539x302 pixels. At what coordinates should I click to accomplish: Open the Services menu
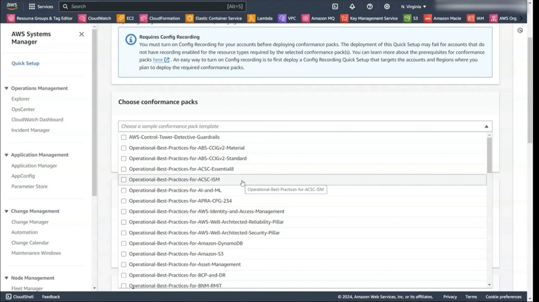(x=41, y=6)
